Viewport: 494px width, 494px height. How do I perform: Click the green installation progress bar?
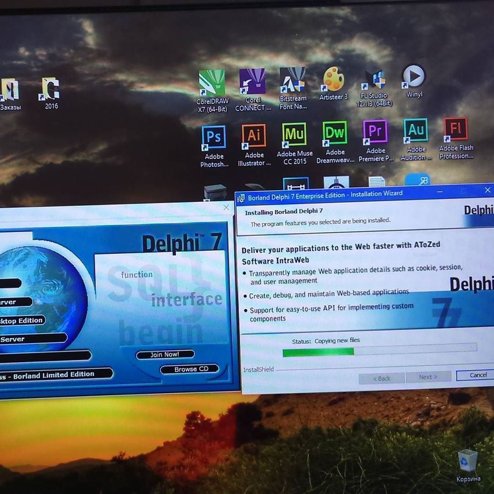click(x=380, y=350)
